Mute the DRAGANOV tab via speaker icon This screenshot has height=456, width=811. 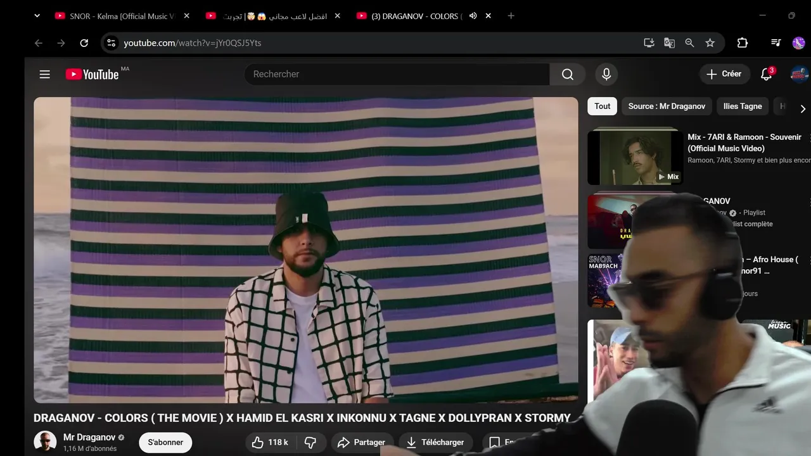pos(473,16)
